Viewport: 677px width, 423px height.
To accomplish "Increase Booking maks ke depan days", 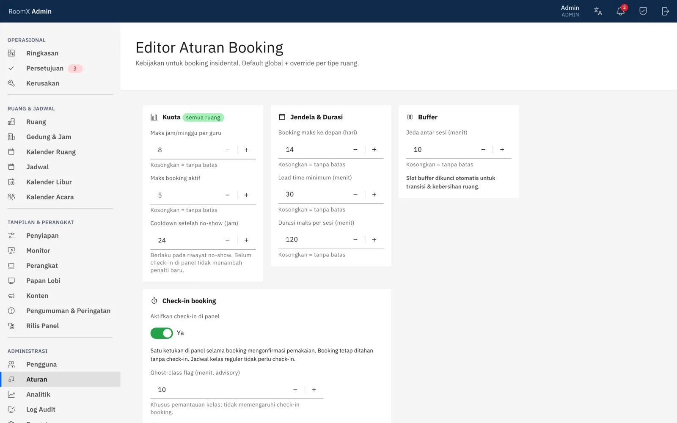I will (374, 150).
